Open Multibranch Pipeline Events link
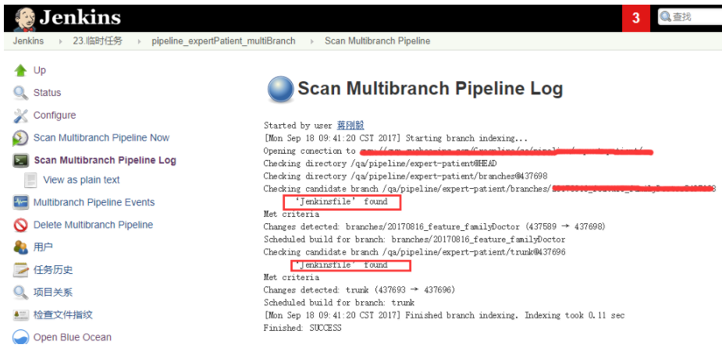This screenshot has height=355, width=722. point(94,202)
